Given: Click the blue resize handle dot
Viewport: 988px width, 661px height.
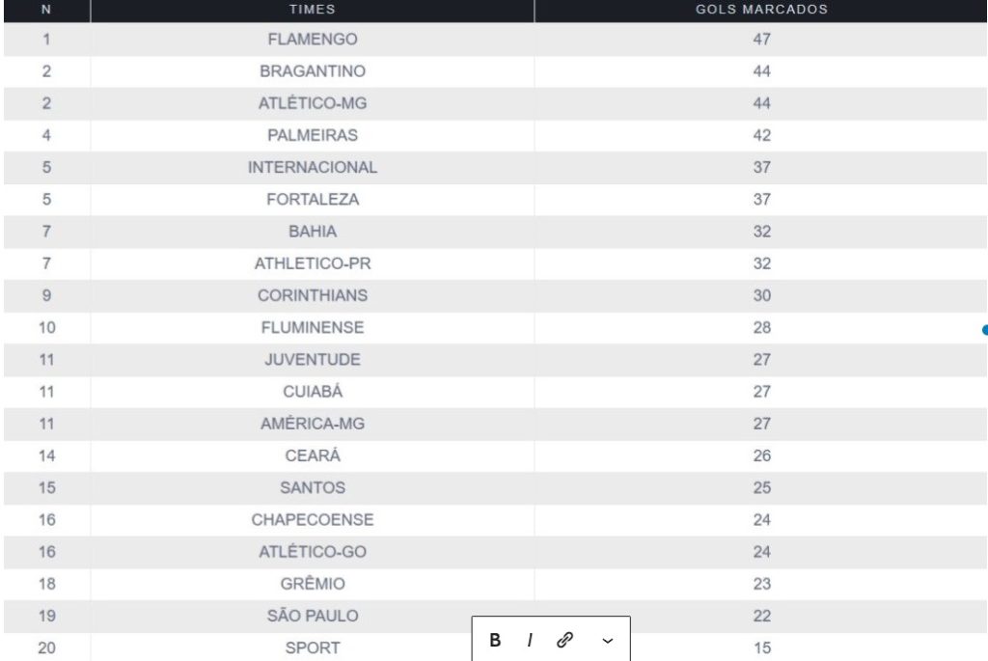Looking at the screenshot, I should [984, 330].
